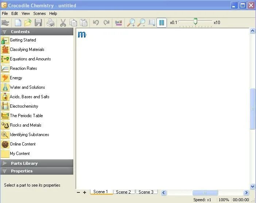Undo the last action
This screenshot has height=203, width=256.
click(96, 23)
